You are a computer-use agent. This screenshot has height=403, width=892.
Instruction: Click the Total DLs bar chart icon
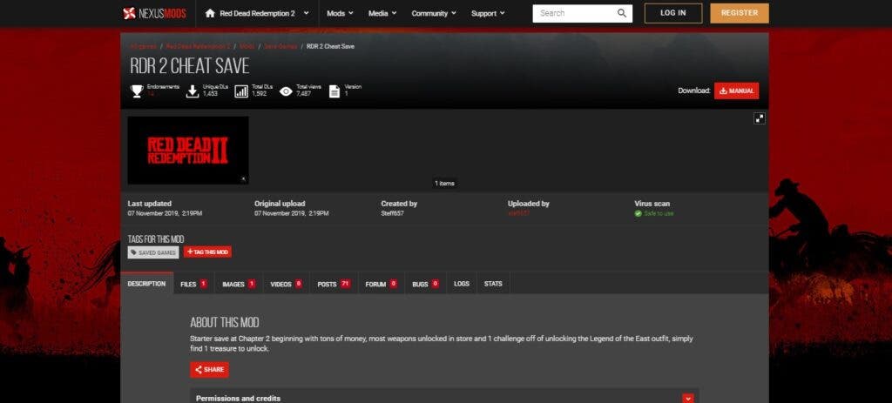coord(241,91)
